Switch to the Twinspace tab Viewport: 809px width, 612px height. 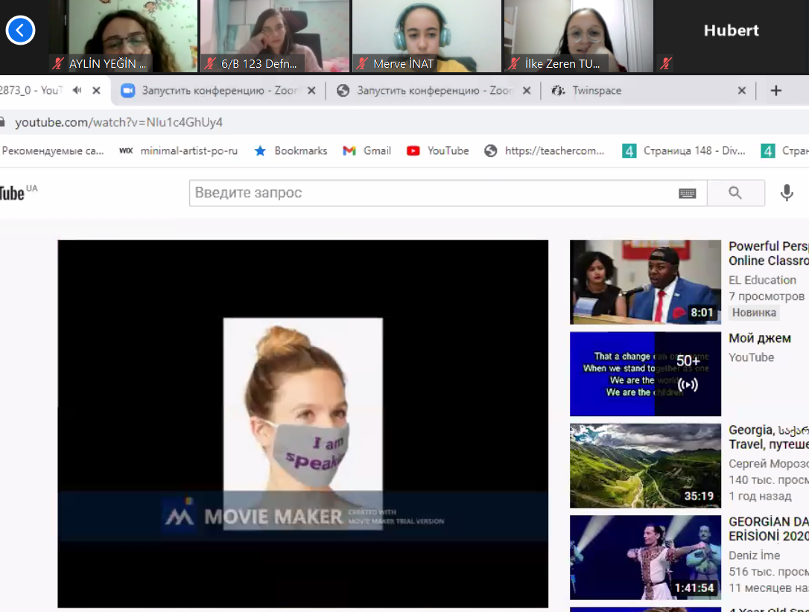(x=596, y=91)
